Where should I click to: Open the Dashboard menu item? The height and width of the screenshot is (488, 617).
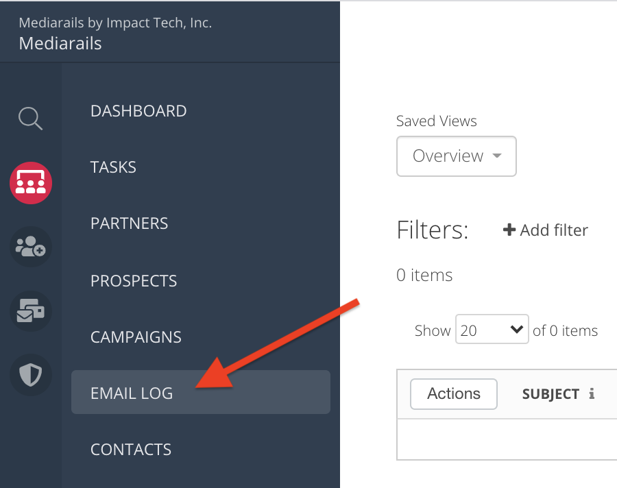(138, 111)
